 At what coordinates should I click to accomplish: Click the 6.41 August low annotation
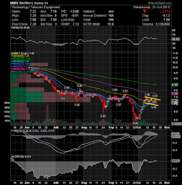[103, 116]
